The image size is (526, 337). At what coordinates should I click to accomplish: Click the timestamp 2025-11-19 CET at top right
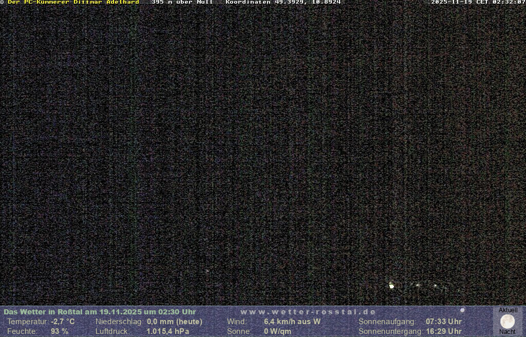(x=478, y=3)
